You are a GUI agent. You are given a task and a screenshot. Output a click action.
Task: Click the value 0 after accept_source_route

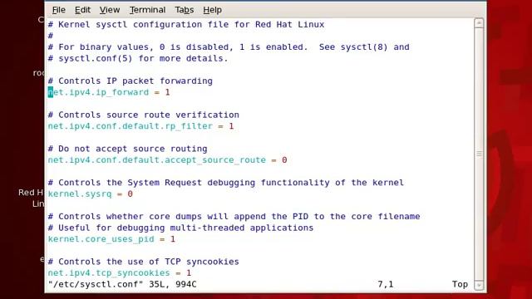tap(284, 160)
